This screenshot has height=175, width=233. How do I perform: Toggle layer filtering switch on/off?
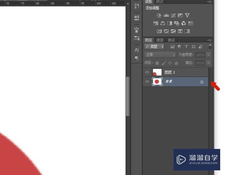click(x=210, y=47)
